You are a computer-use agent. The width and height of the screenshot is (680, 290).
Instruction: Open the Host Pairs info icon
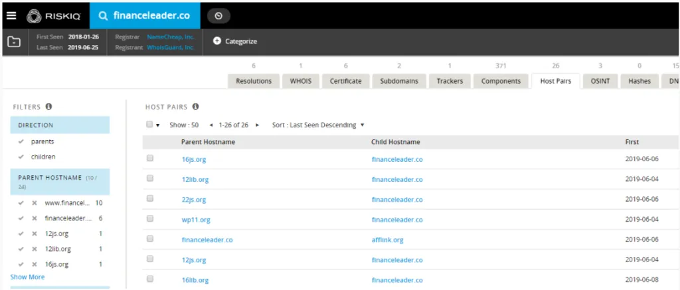coord(196,107)
